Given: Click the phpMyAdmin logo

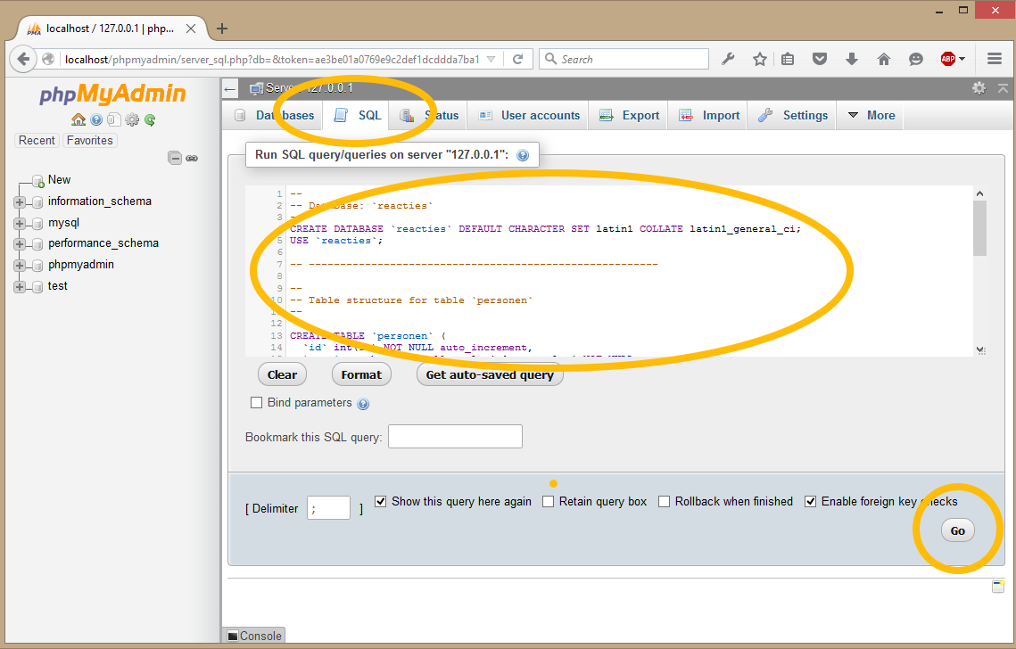Looking at the screenshot, I should [x=112, y=94].
